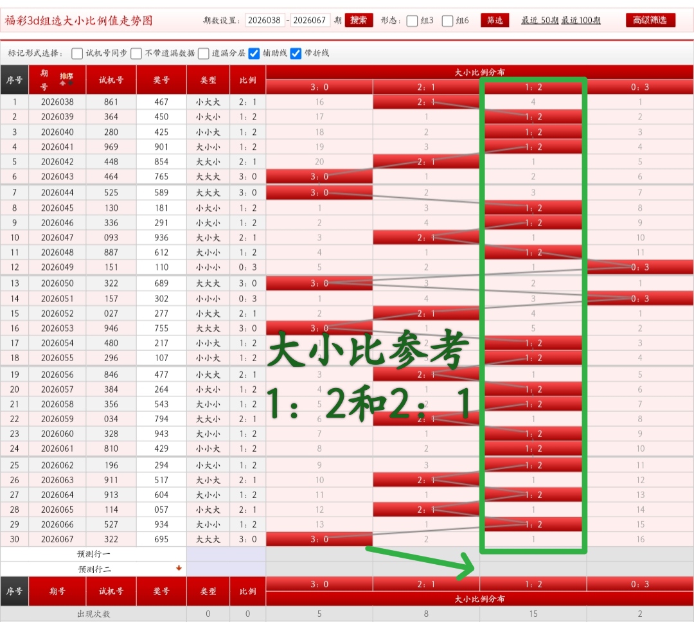Click the 搜索 search button
Viewport: 694px width, 622px height.
pyautogui.click(x=358, y=20)
